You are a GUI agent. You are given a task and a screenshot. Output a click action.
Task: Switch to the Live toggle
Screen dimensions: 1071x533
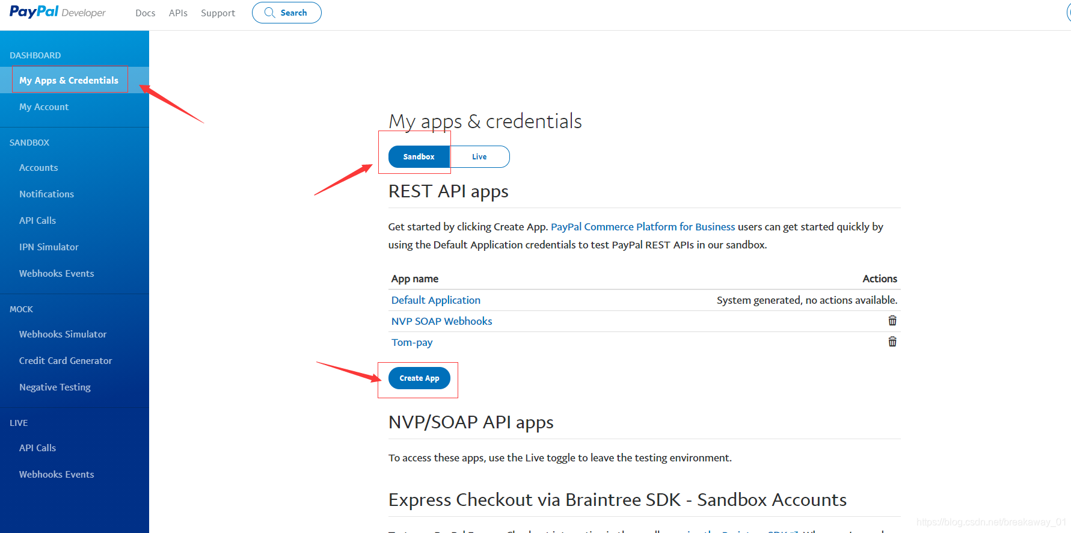[x=479, y=156]
